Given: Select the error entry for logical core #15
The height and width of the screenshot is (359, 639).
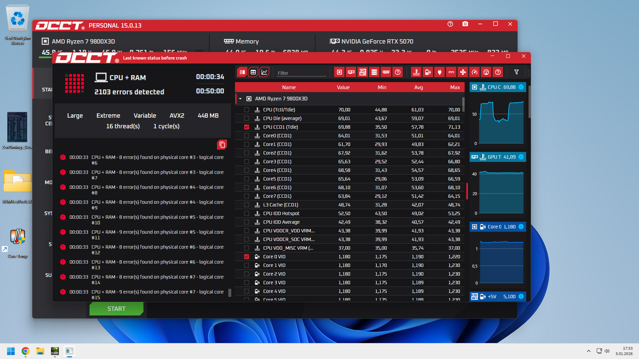Looking at the screenshot, I should tap(142, 295).
